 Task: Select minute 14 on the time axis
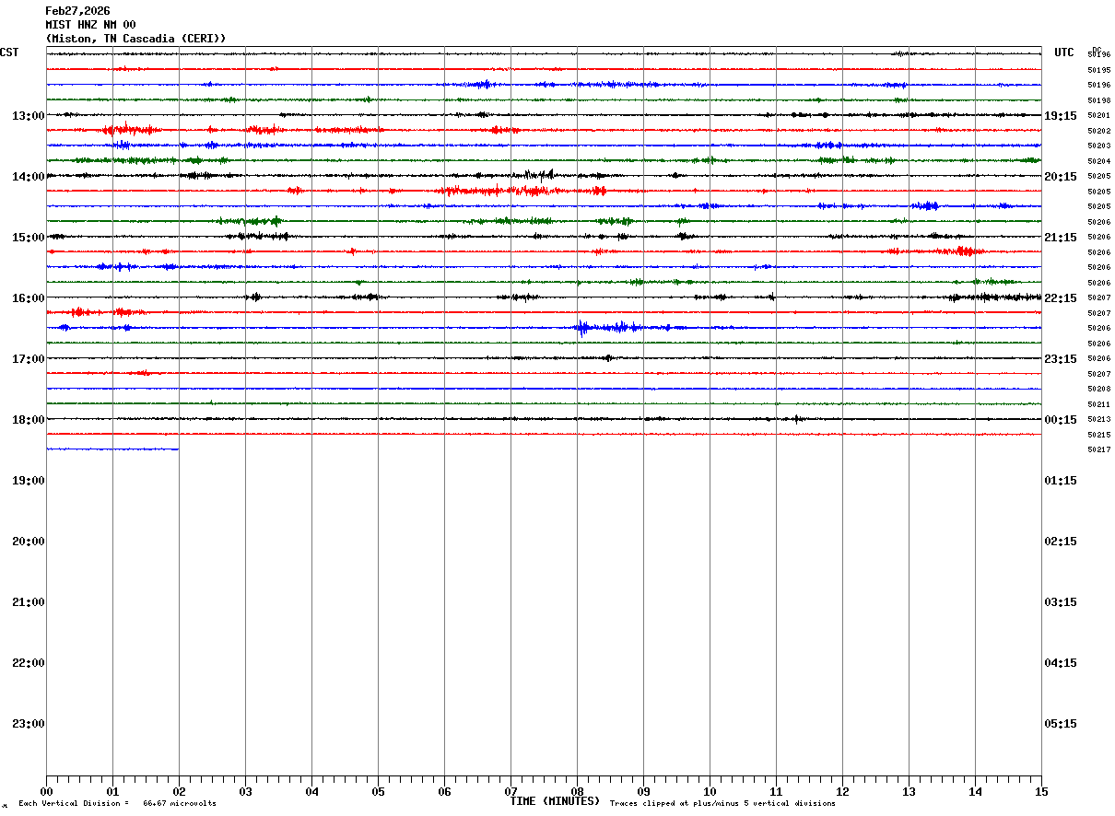975,791
